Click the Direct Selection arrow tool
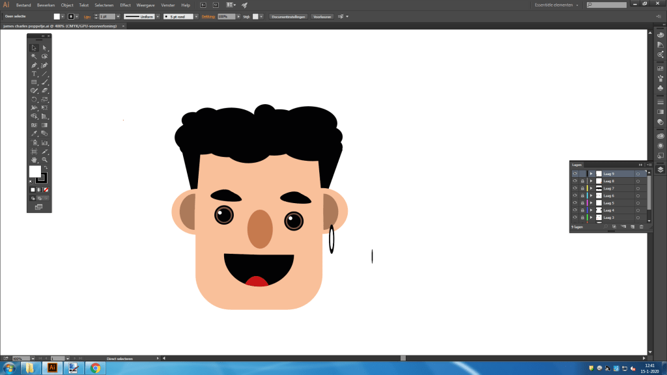667x375 pixels. (44, 48)
